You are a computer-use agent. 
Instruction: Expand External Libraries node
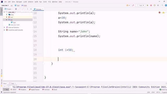[4, 27]
